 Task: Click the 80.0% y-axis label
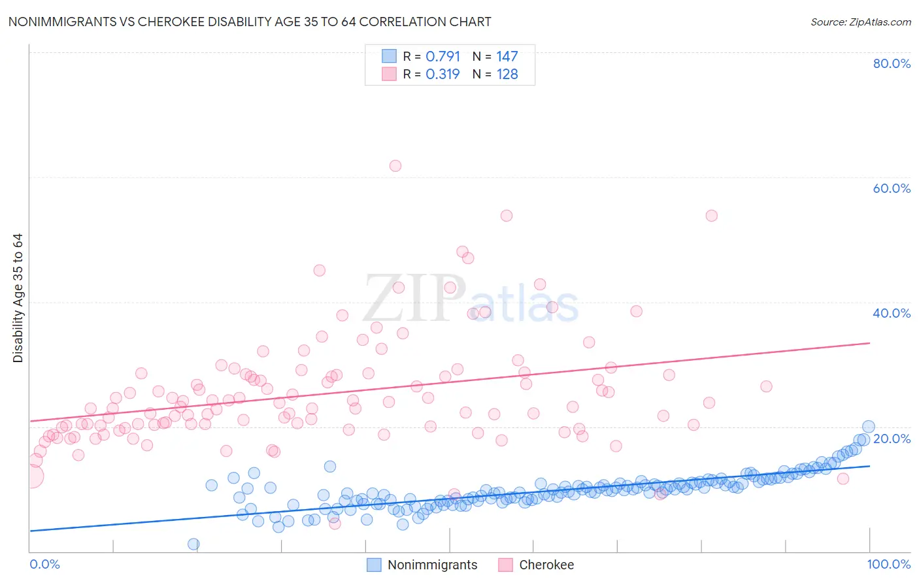[x=892, y=63]
